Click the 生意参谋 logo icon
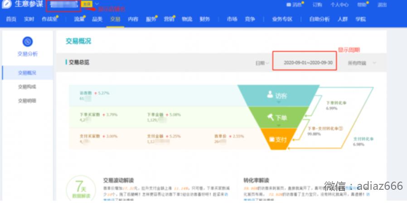 6,4
